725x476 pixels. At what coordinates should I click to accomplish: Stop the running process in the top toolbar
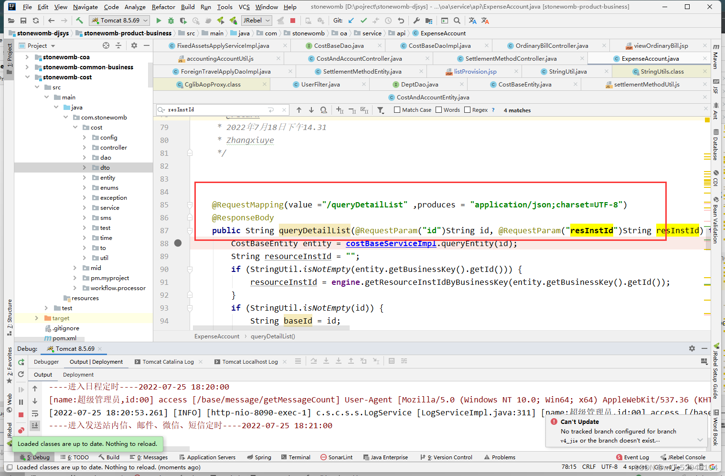coord(293,21)
